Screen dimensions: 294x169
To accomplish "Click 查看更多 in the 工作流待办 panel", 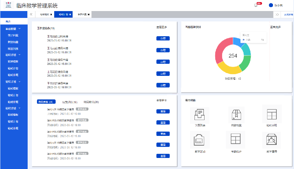I will (x=161, y=27).
